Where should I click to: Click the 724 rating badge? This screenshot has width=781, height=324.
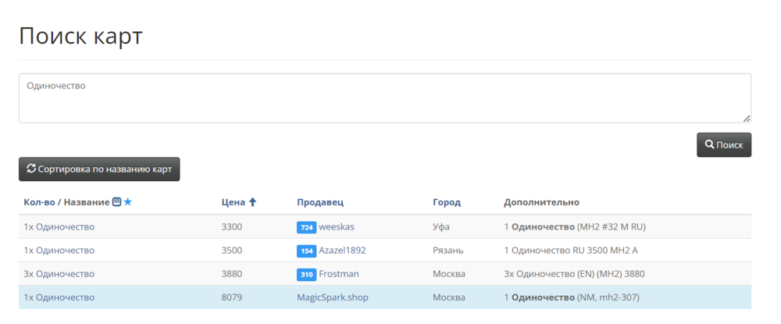tap(306, 227)
